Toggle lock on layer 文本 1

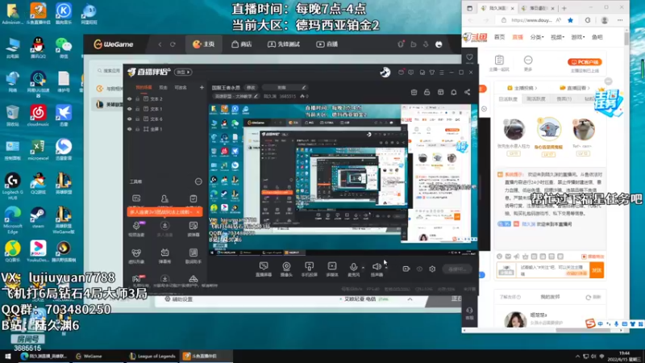coord(137,109)
